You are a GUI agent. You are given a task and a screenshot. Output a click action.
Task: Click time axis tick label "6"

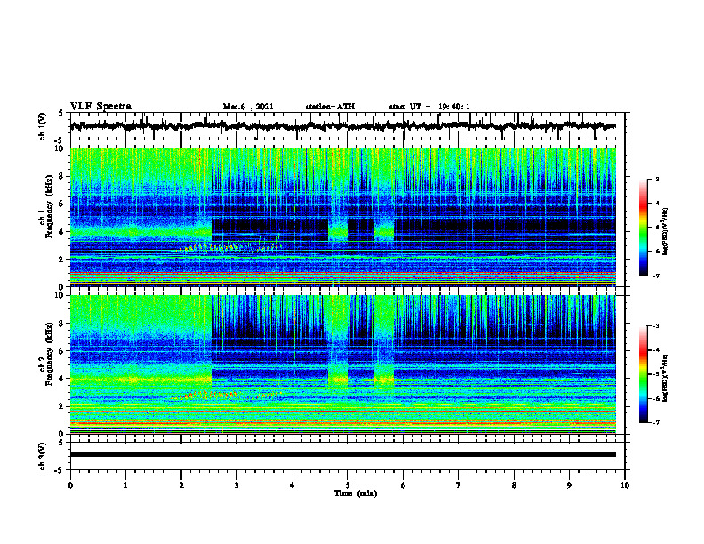[404, 485]
